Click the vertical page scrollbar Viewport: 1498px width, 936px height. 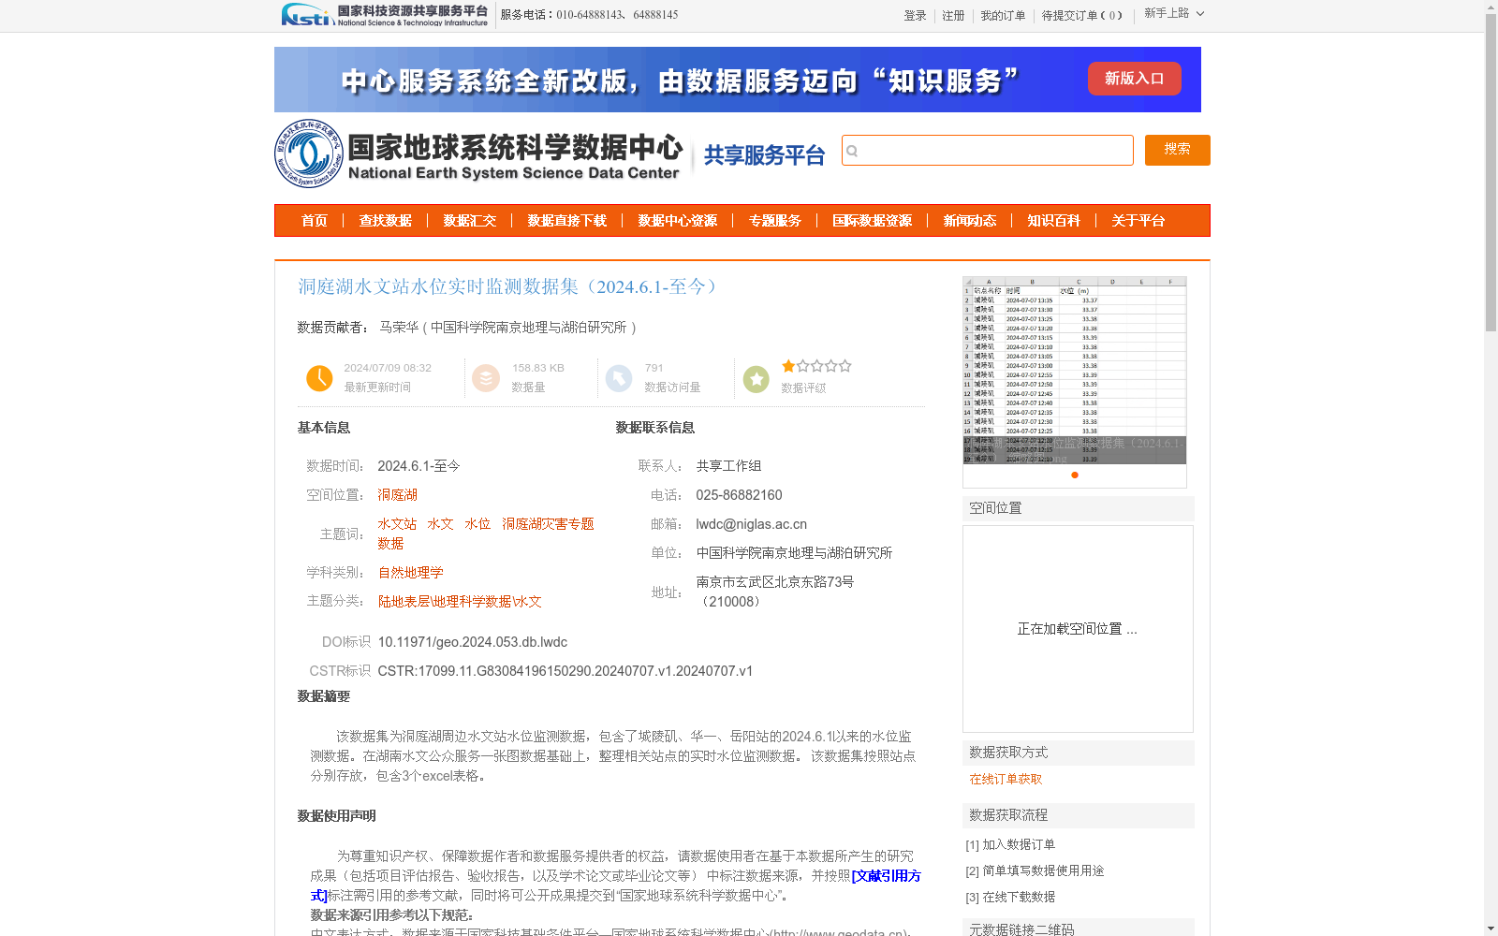click(1491, 173)
